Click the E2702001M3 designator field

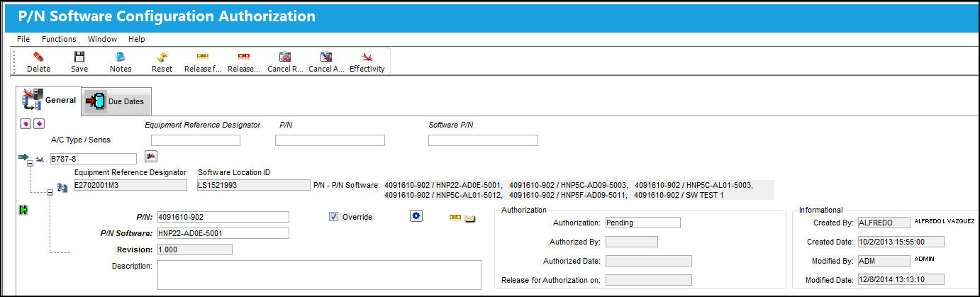(x=130, y=185)
